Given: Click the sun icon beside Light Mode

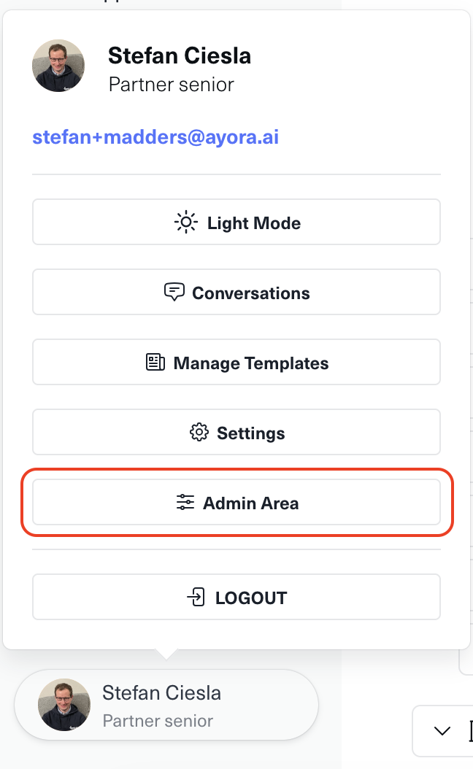Looking at the screenshot, I should [x=186, y=223].
